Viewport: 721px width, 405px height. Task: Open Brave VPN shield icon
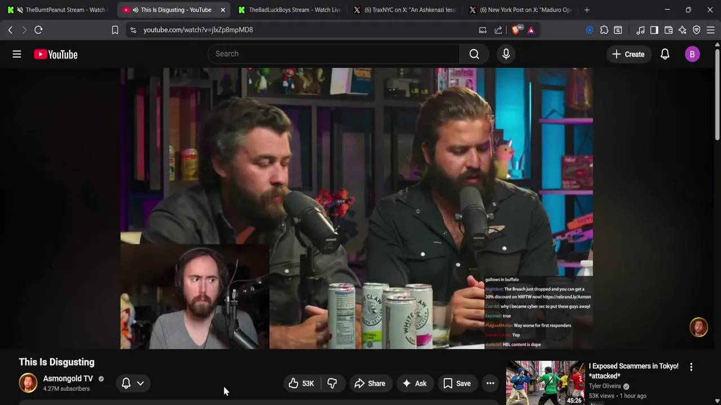tap(697, 30)
